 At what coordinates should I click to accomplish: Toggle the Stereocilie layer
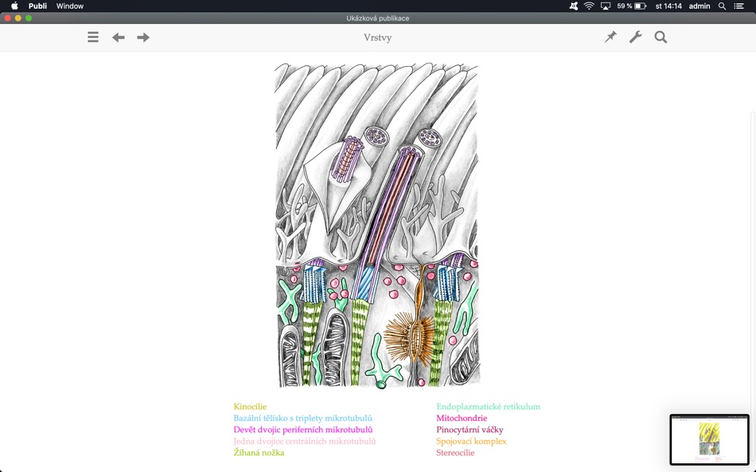coord(455,453)
